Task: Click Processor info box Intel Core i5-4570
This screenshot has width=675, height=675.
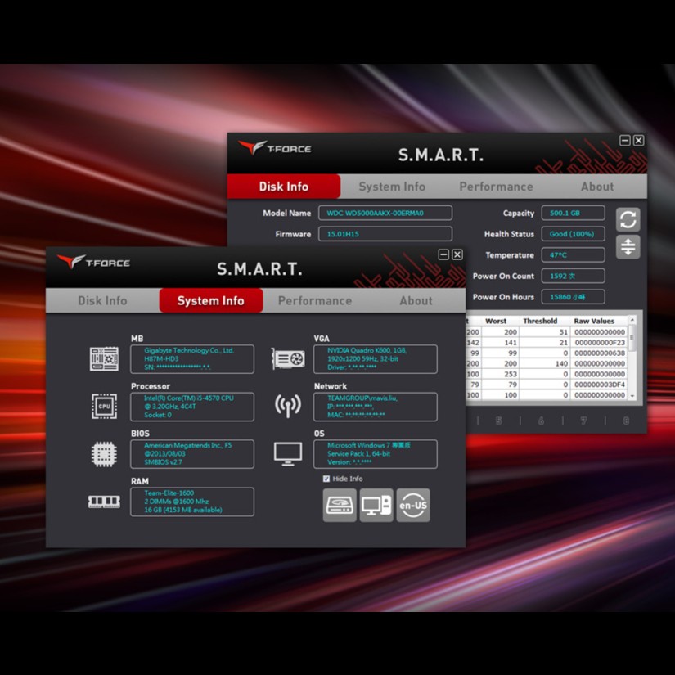Action: tap(192, 407)
